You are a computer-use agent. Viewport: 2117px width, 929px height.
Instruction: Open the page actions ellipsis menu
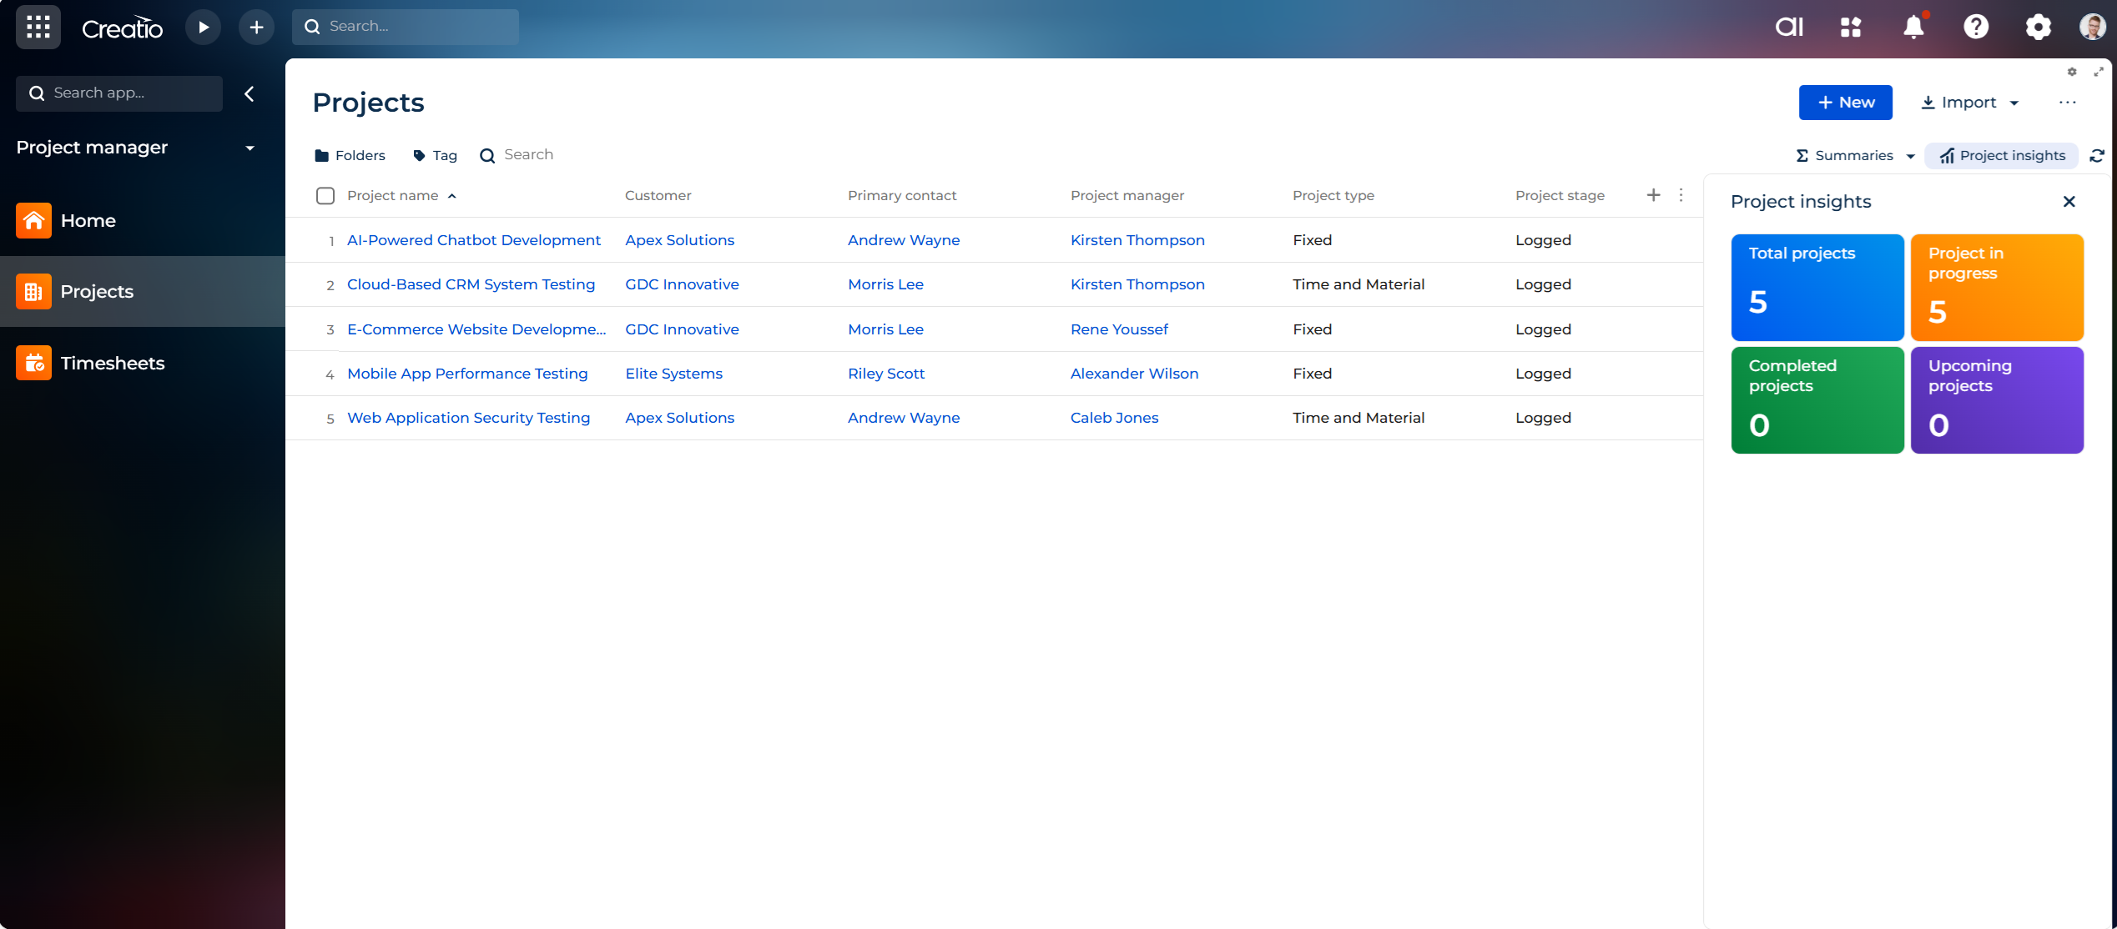2068,102
